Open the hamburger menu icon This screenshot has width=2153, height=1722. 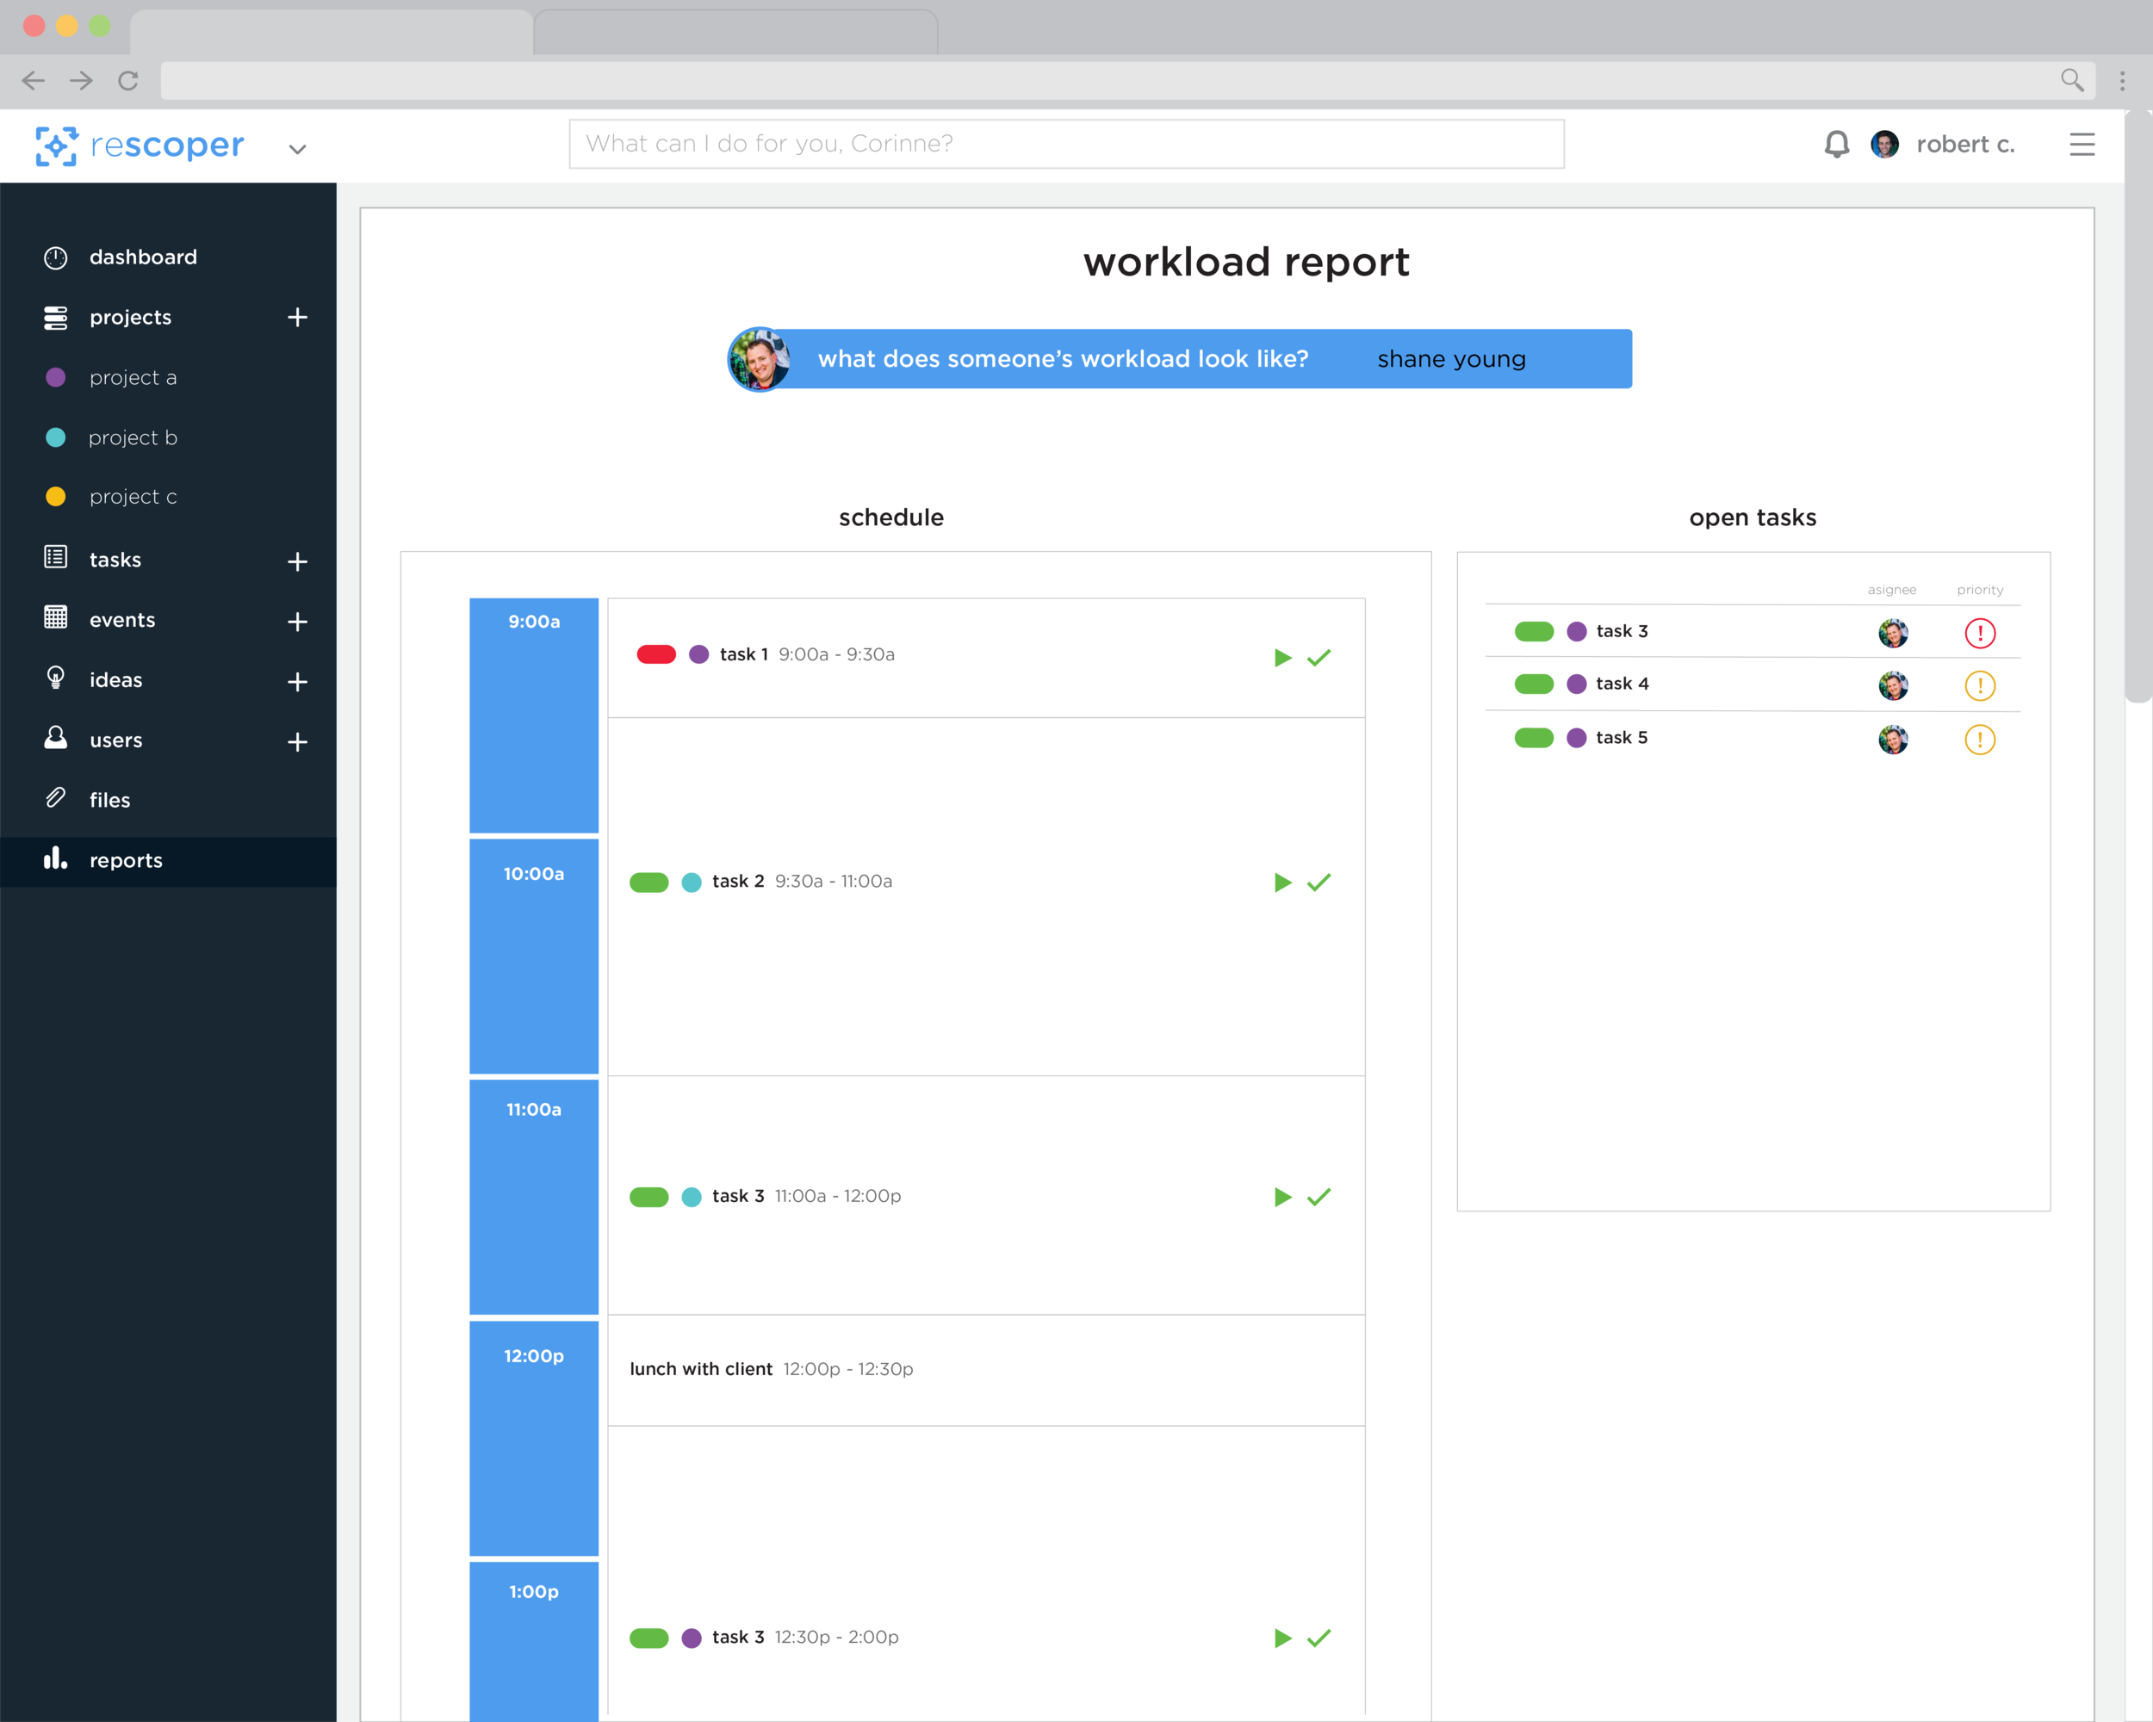click(2082, 145)
